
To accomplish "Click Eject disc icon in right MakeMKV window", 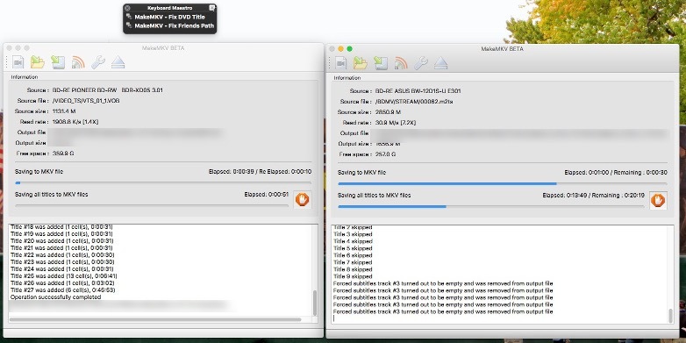I will click(x=441, y=63).
